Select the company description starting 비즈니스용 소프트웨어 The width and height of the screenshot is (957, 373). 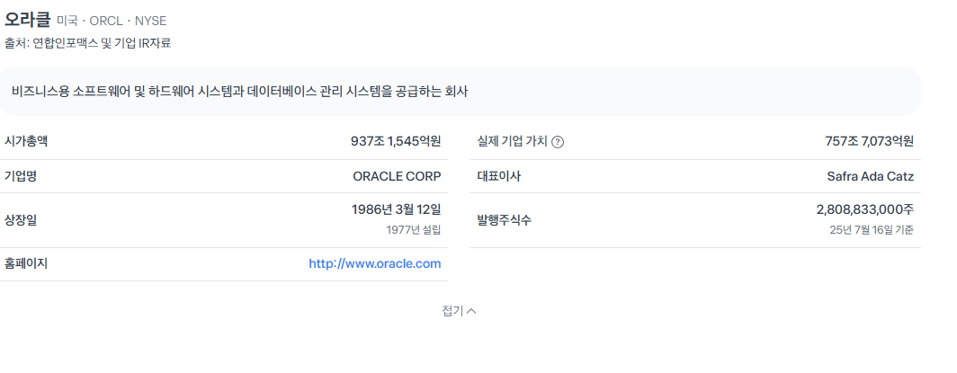pyautogui.click(x=240, y=92)
